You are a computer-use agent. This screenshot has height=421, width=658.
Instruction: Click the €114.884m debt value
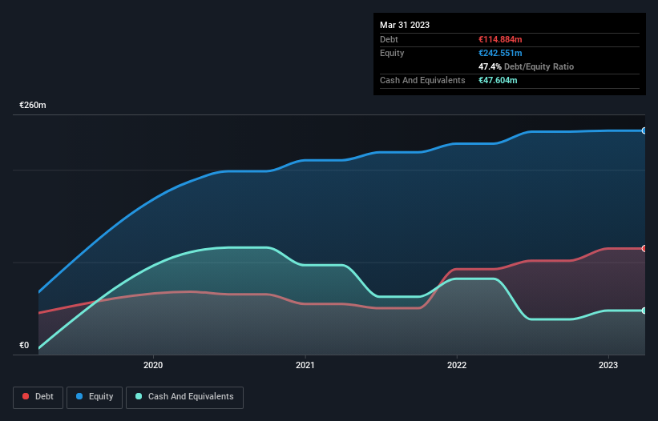click(x=500, y=39)
